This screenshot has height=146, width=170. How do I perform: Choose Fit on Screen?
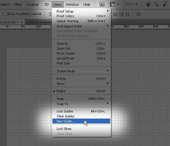click(x=81, y=53)
